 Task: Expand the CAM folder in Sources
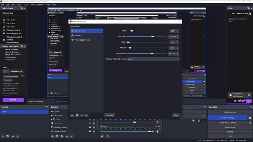(x=52, y=120)
